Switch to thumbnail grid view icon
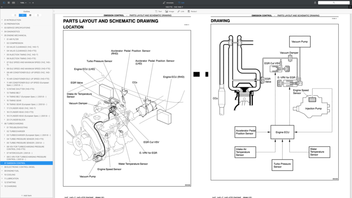Viewport: 352px width, 198px height. (9, 3)
